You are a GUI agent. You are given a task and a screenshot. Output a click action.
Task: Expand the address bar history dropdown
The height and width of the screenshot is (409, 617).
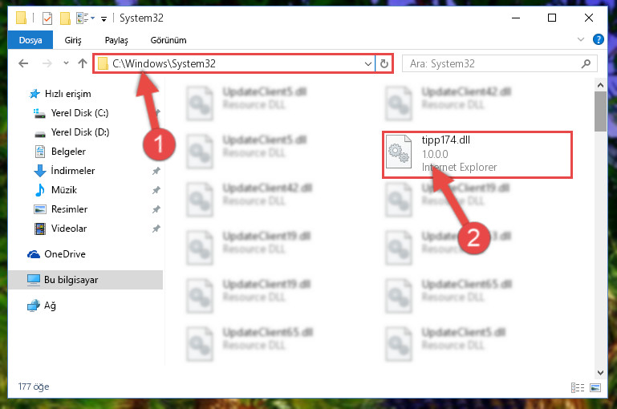(x=368, y=63)
